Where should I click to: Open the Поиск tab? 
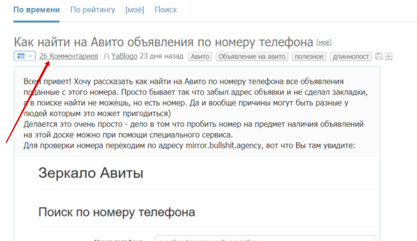(166, 10)
